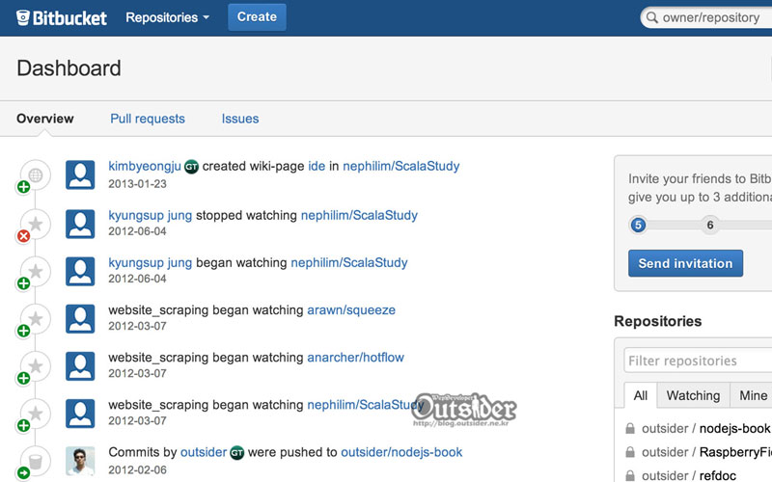Open the arawn/squeeze repository link
This screenshot has width=772, height=482.
click(x=351, y=310)
